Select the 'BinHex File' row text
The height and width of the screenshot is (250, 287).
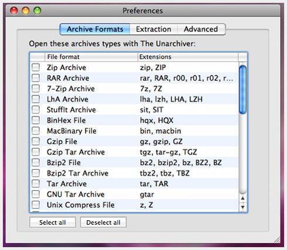66,120
